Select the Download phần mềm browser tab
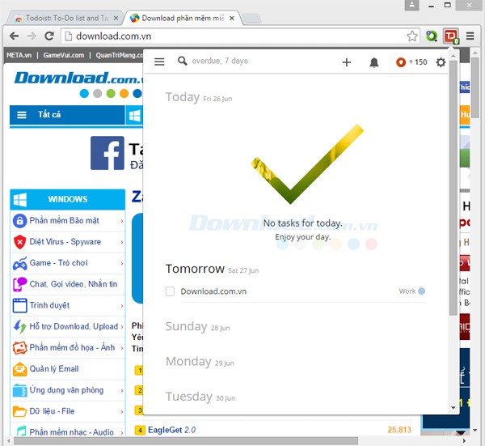 tap(182, 18)
